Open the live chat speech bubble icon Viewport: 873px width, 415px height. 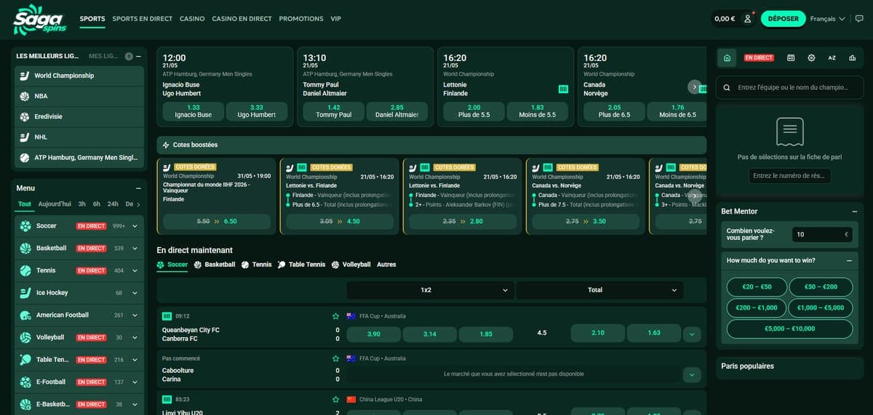coord(858,19)
